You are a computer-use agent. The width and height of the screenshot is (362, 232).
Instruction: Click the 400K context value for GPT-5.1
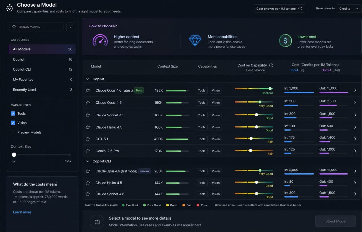[x=159, y=139]
